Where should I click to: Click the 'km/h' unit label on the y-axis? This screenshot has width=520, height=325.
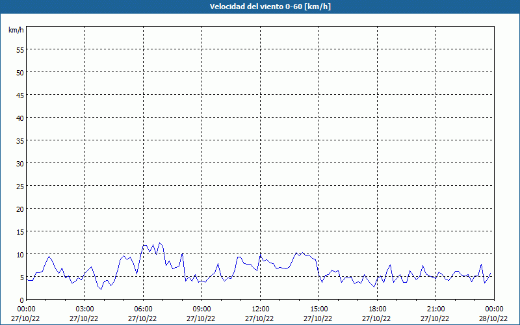[x=16, y=31]
